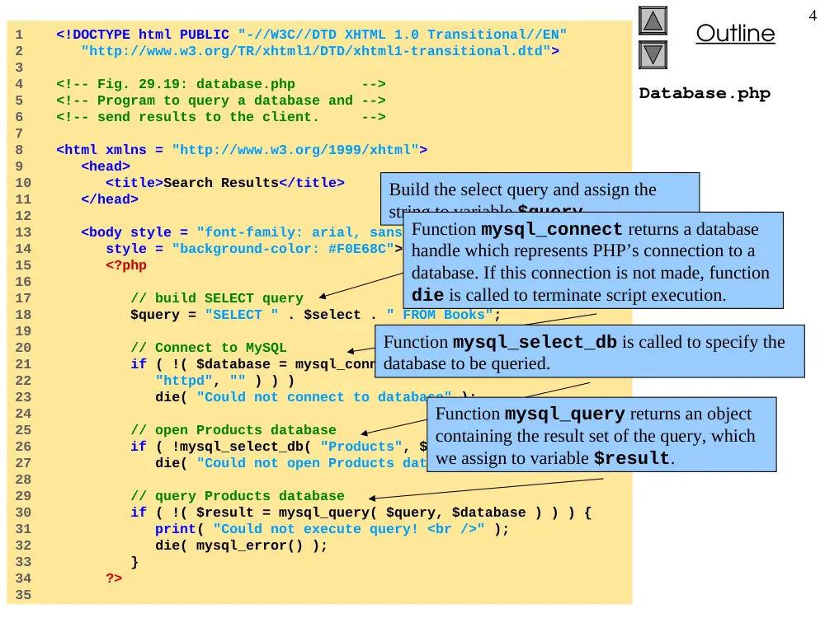Screen dimensions: 825x618
Task: Click the callout describing mysql_query and $result
Action: pyautogui.click(x=601, y=434)
